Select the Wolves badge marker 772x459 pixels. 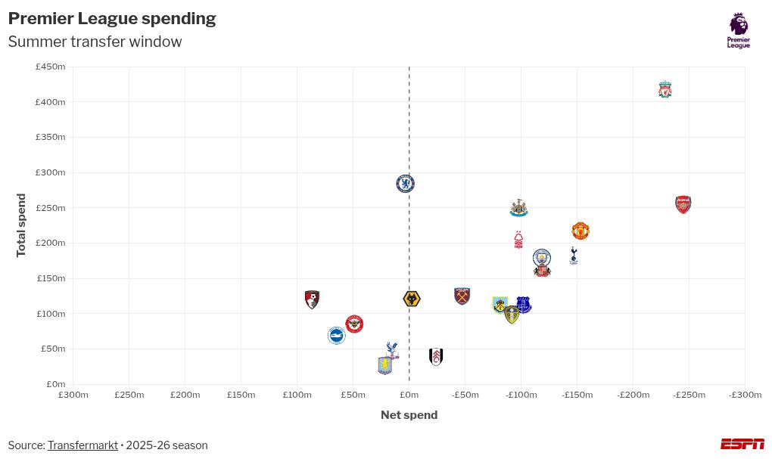click(x=412, y=299)
